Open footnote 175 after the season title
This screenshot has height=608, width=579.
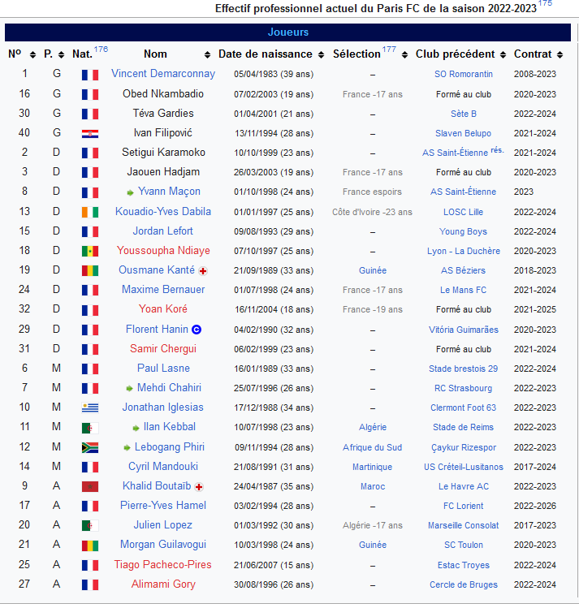click(x=545, y=4)
